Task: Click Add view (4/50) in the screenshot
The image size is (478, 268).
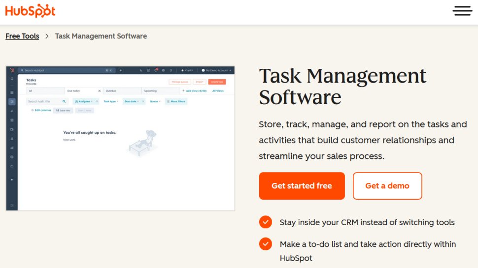Action: 195,90
